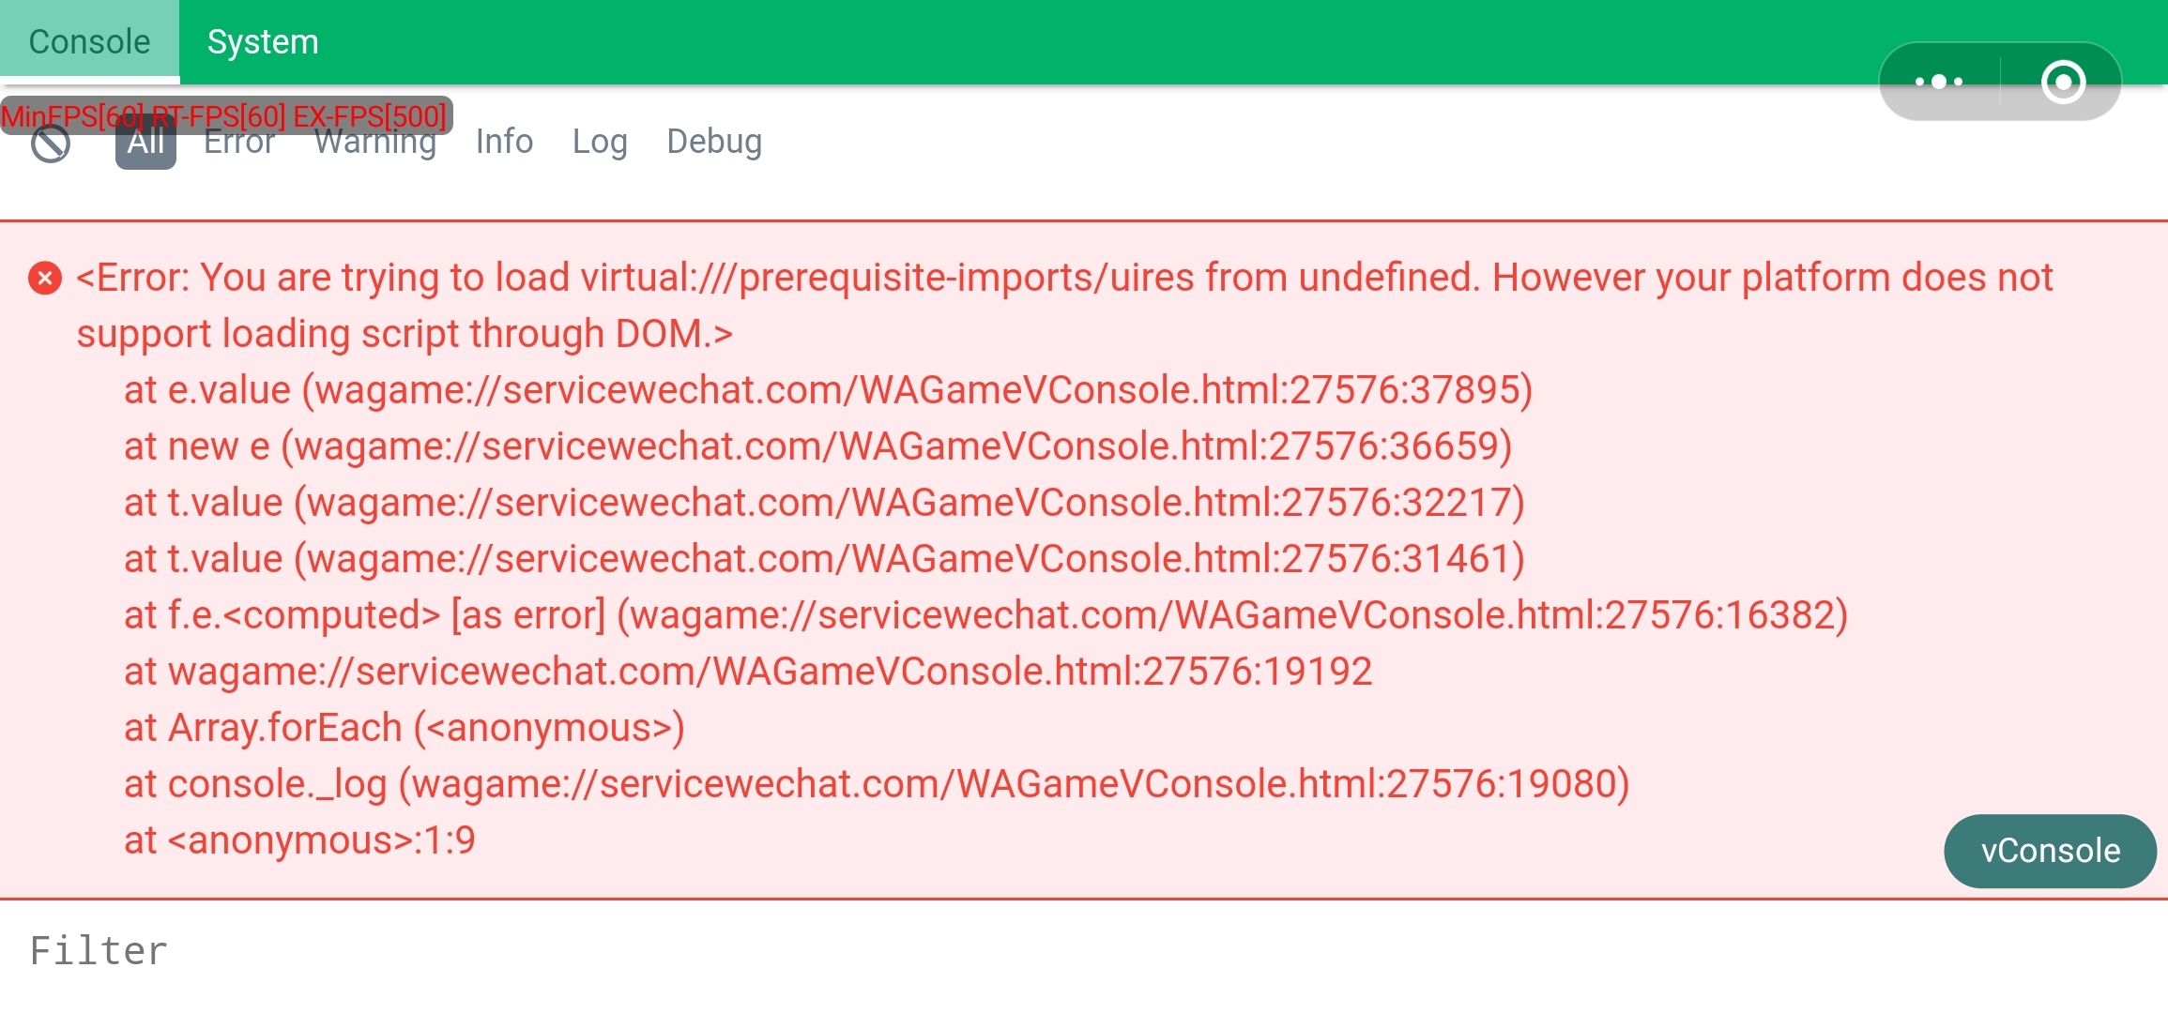Open the System tab
2168x1013 pixels.
pyautogui.click(x=263, y=42)
